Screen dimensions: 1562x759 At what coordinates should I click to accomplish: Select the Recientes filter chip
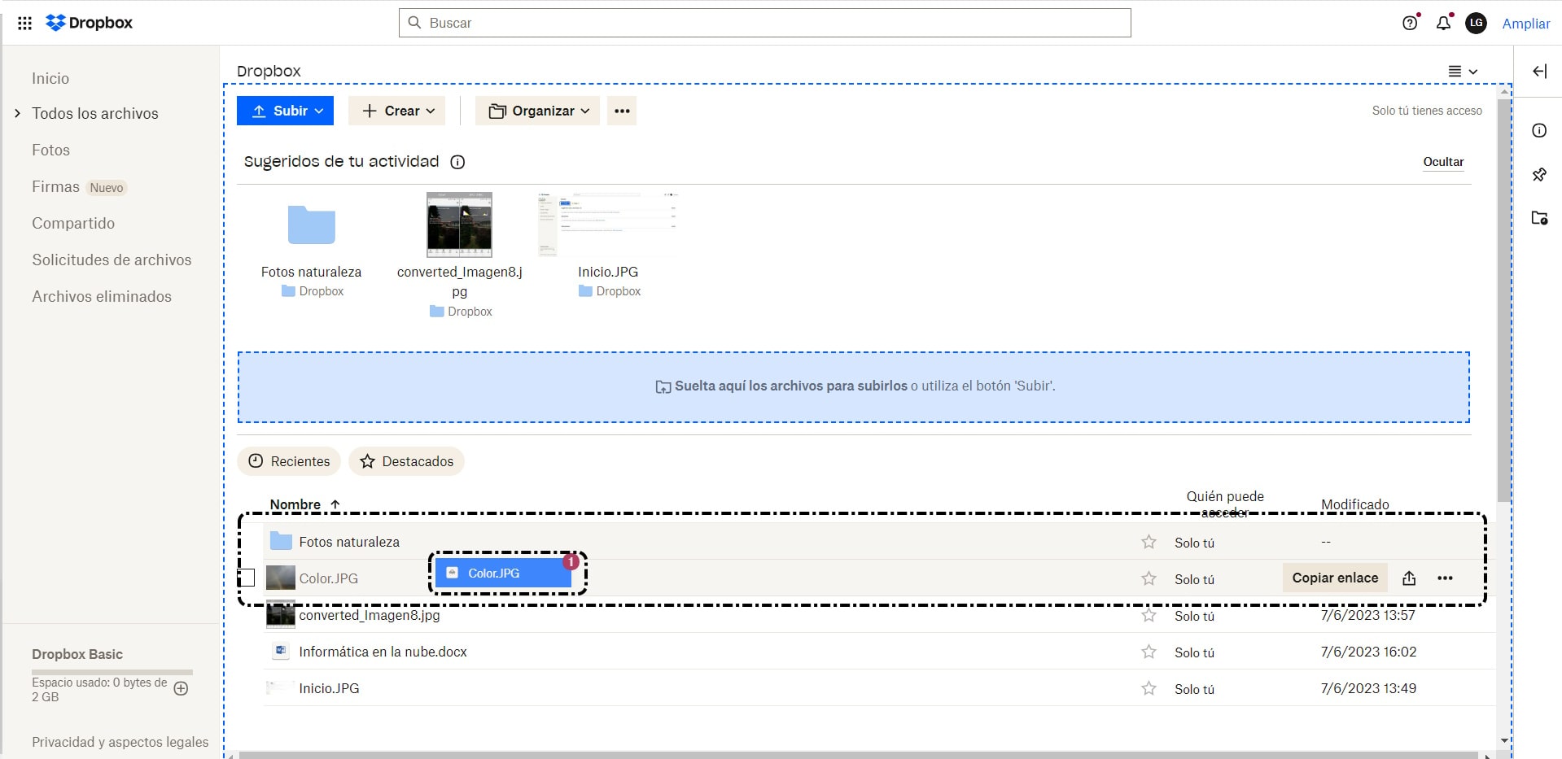click(x=289, y=461)
